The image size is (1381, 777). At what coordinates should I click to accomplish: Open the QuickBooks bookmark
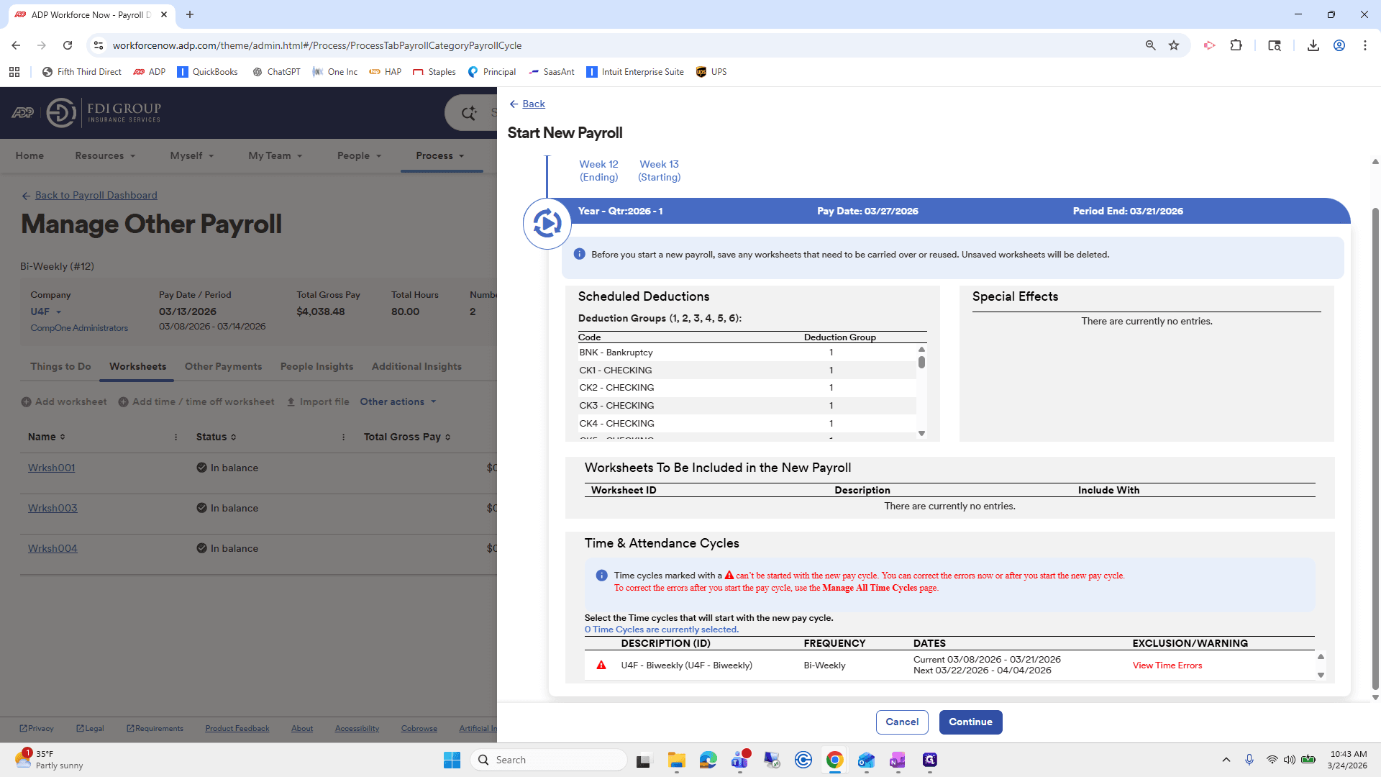pyautogui.click(x=207, y=72)
